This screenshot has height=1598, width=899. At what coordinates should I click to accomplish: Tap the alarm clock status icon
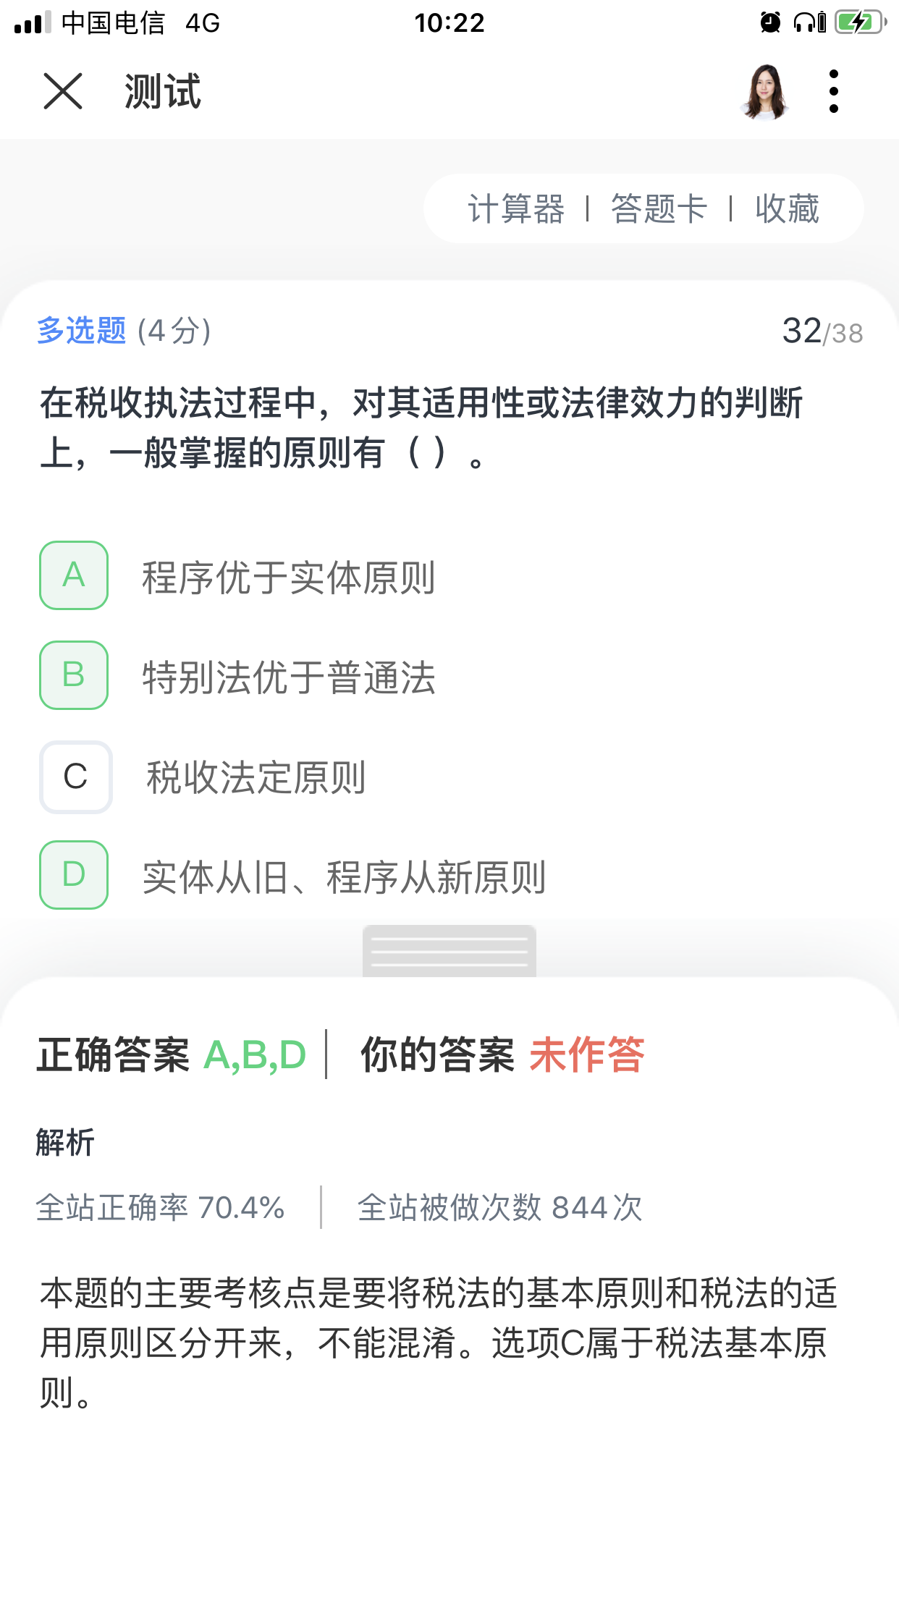tap(771, 22)
